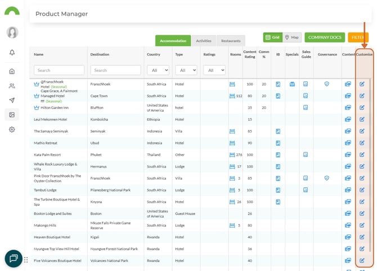Open settings gear in sidebar

pos(12,129)
